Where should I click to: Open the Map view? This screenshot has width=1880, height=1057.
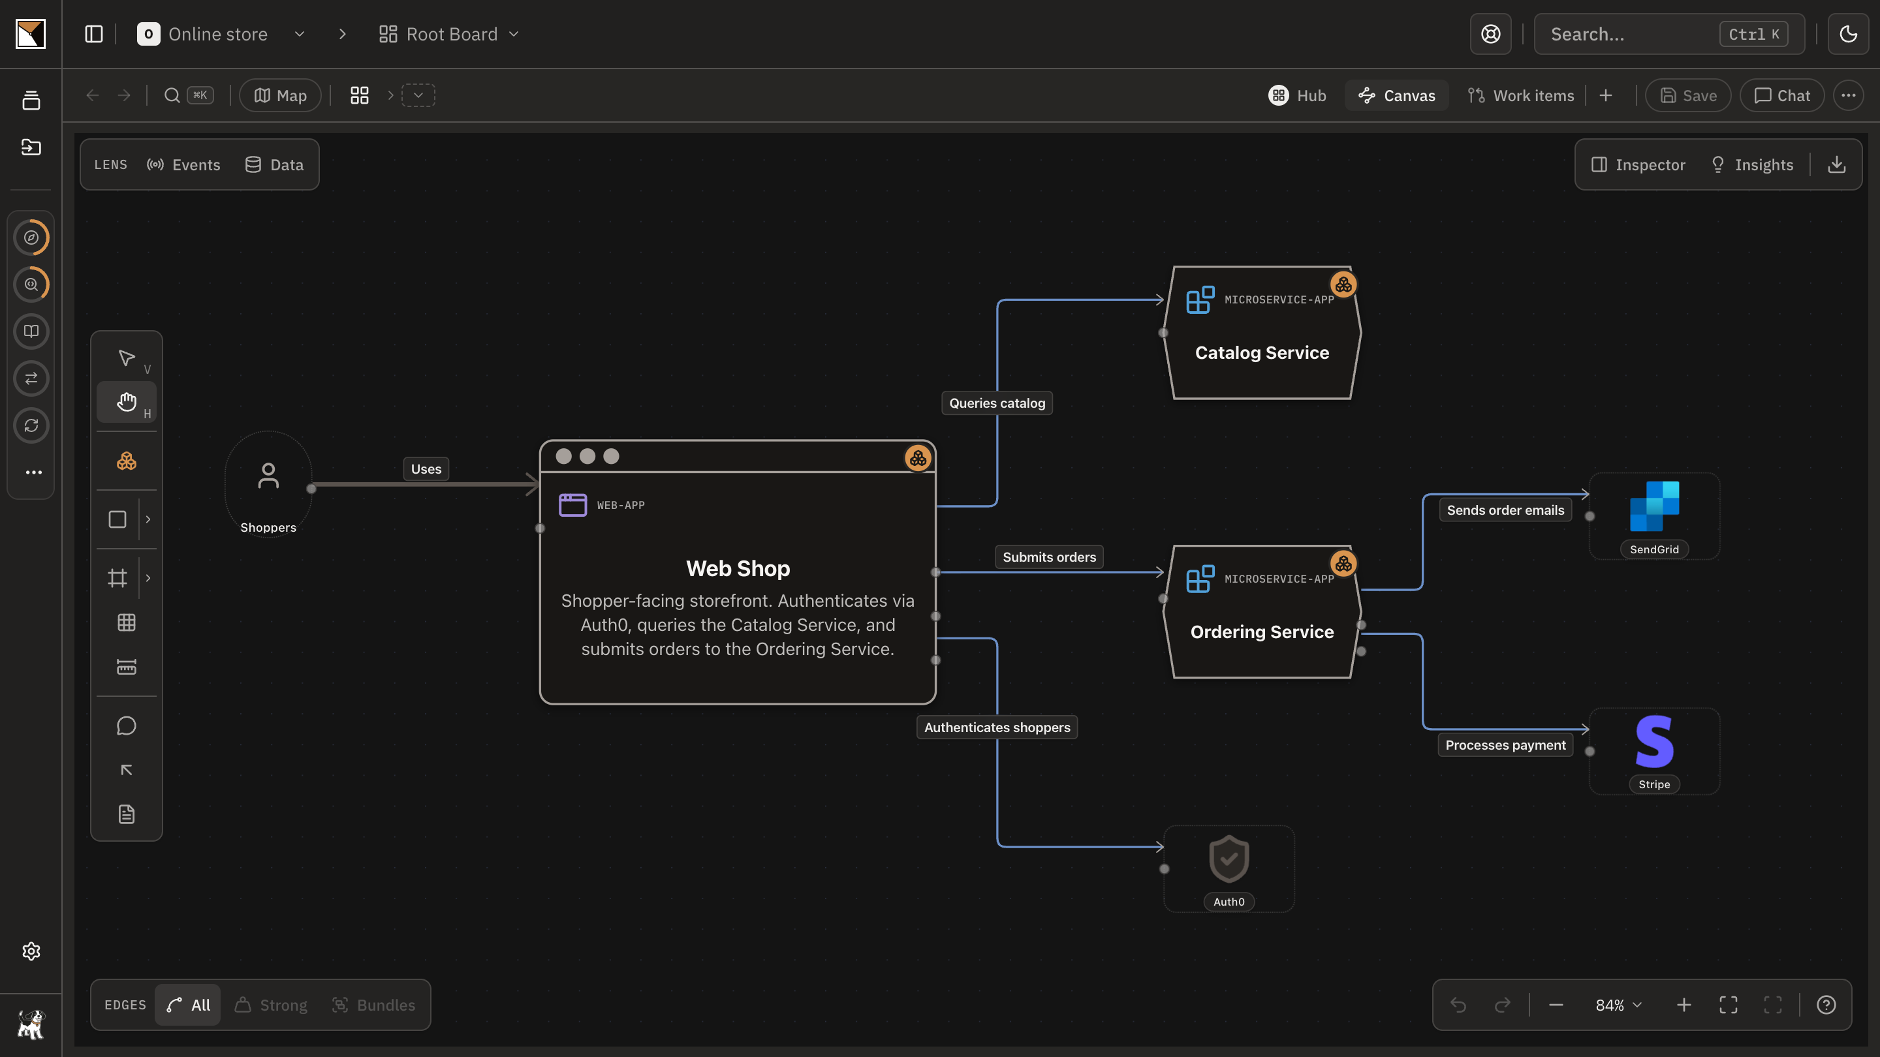(x=280, y=95)
